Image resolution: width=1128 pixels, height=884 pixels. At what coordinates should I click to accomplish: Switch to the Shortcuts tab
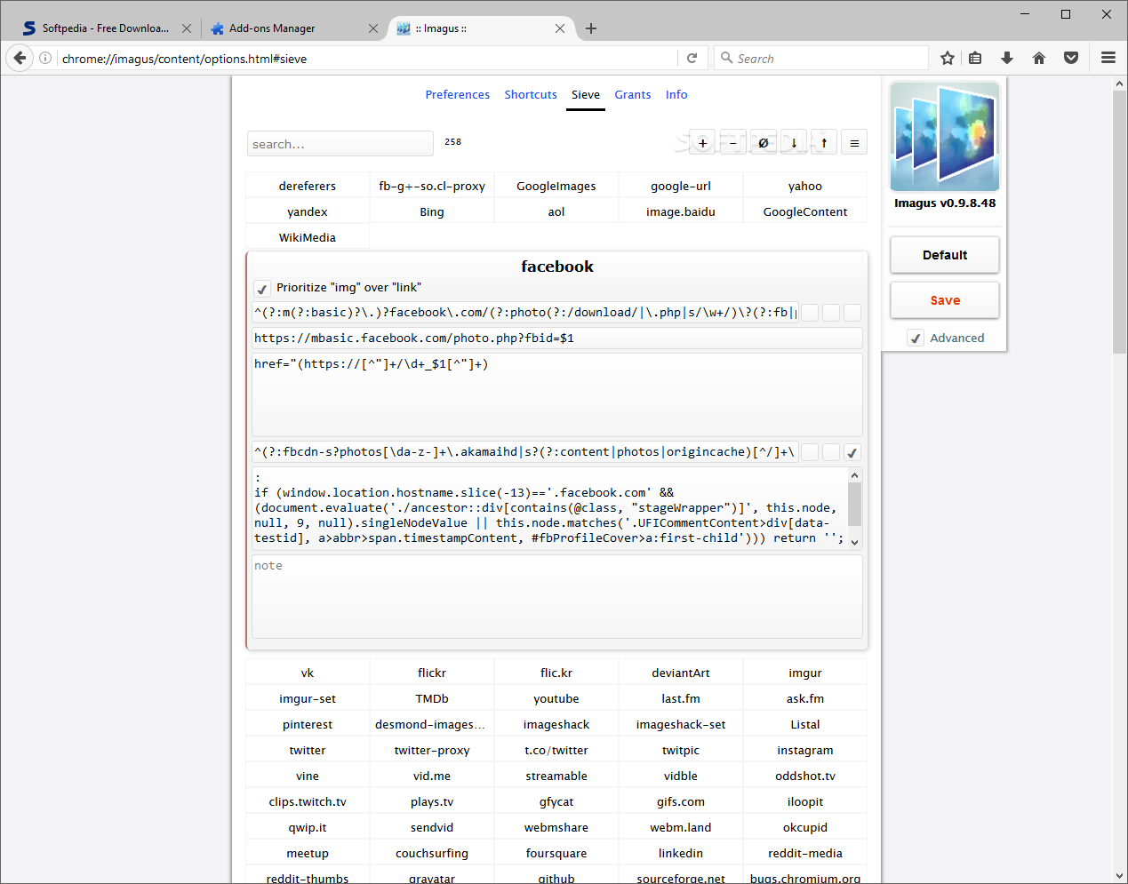(x=531, y=94)
